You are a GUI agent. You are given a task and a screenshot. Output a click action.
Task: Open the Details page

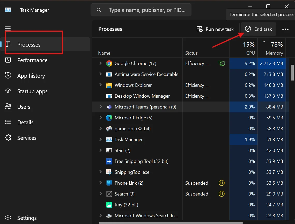pyautogui.click(x=45, y=122)
